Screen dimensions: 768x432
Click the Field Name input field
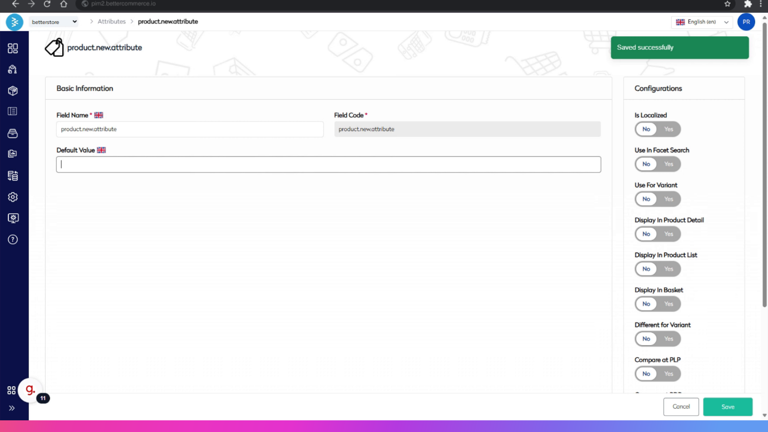coord(189,129)
